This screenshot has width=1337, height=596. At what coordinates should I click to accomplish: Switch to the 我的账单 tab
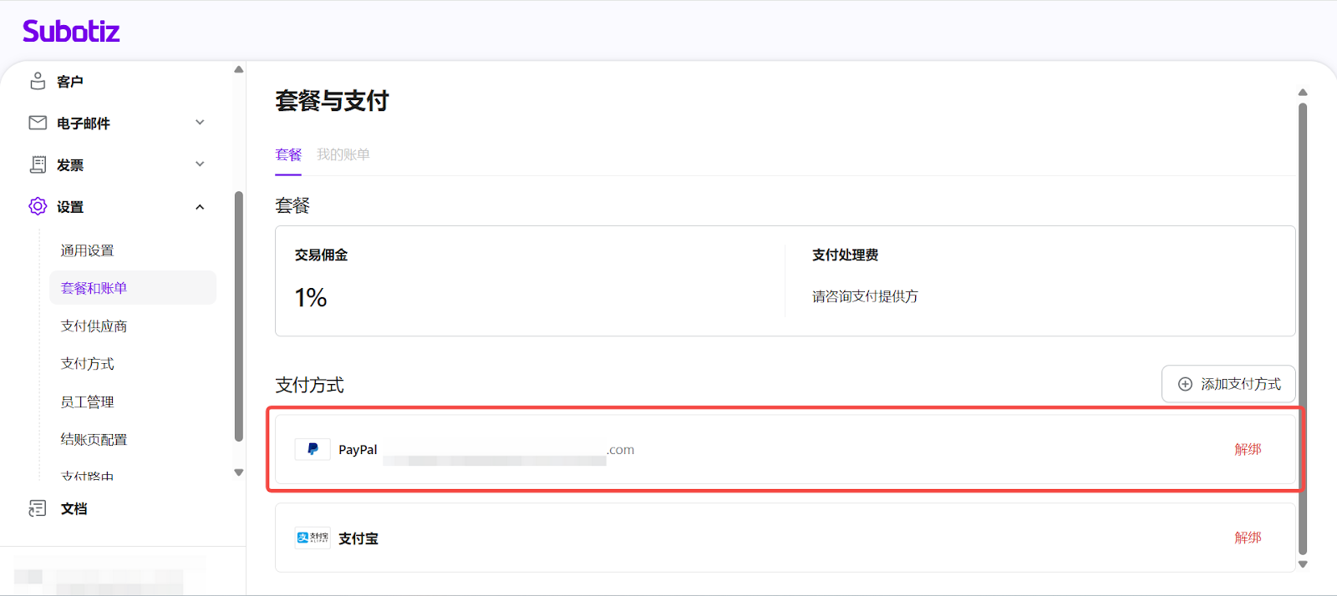click(343, 154)
